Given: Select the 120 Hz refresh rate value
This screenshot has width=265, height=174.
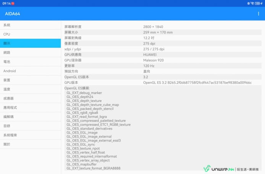Looking at the screenshot, I should point(149,66).
